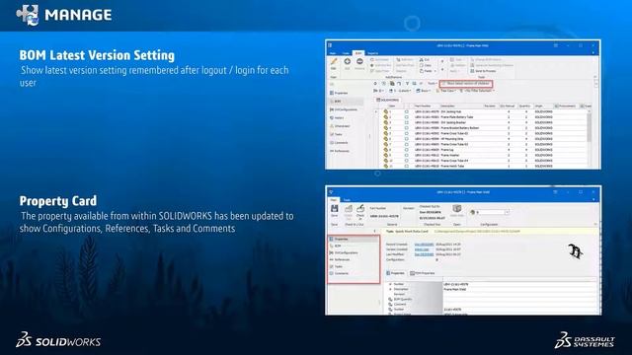Click the Record Created user link

coord(424,245)
